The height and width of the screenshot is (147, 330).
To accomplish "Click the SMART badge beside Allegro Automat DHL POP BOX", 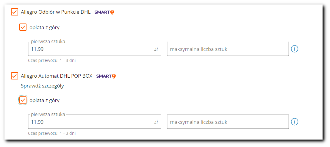I will pos(106,76).
